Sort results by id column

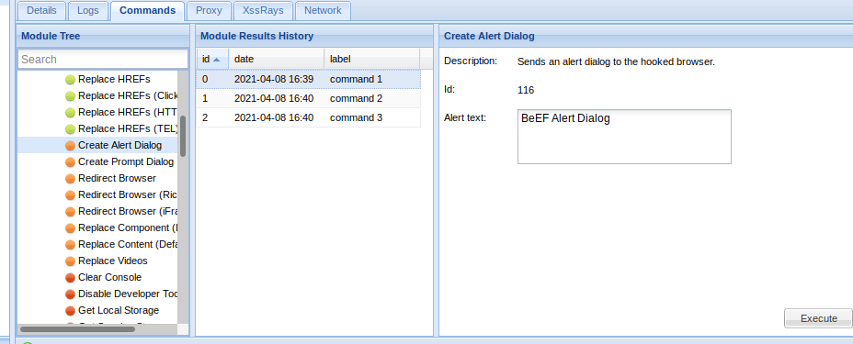[x=212, y=59]
